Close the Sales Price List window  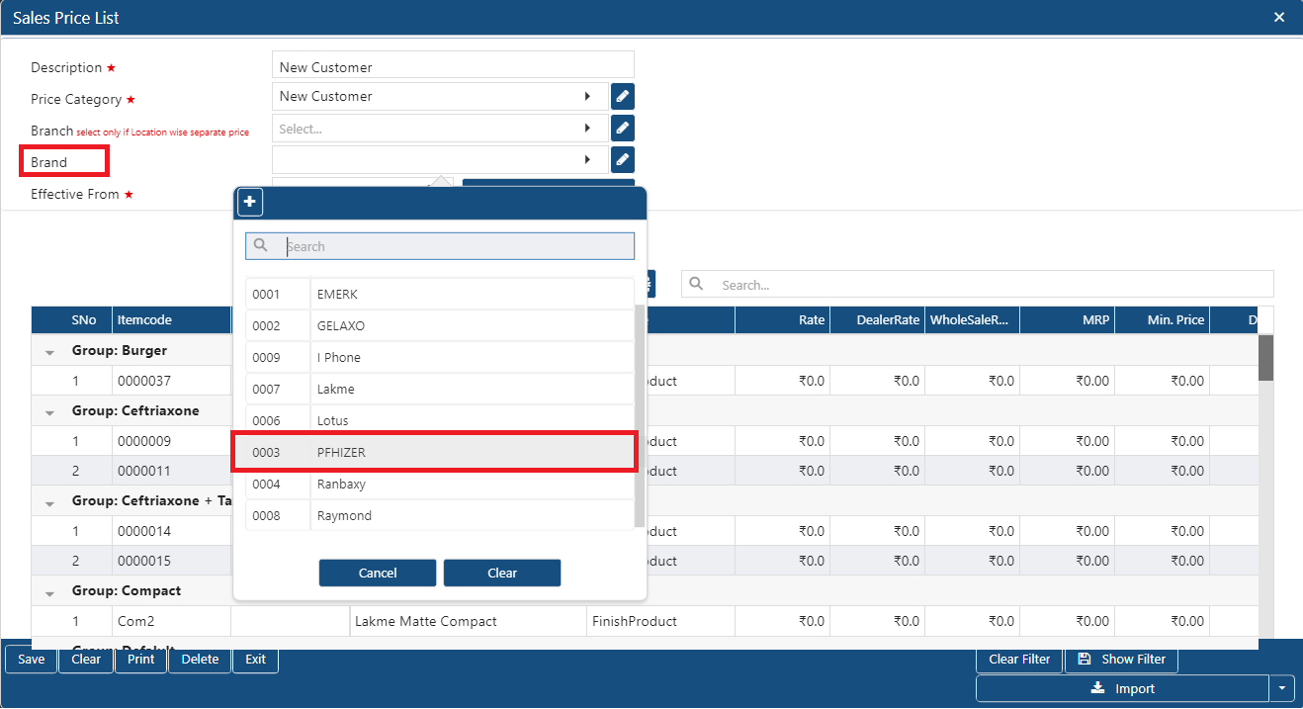[1279, 18]
